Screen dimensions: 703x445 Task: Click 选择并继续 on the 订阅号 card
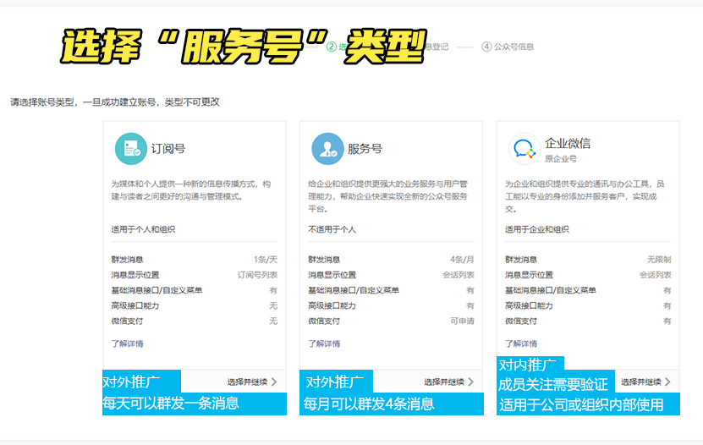coord(252,382)
